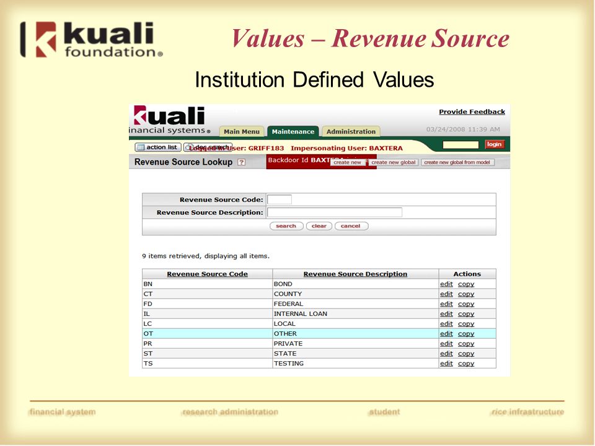The height and width of the screenshot is (446, 595).
Task: Copy the TESTING row
Action: click(466, 363)
